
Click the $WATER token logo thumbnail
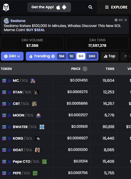(42, 127)
